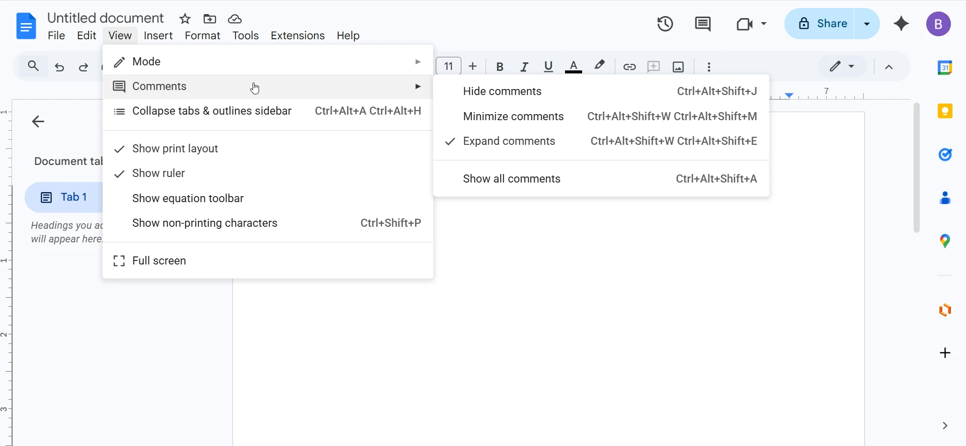Open Google Keep side panel icon
The width and height of the screenshot is (966, 446).
tap(944, 111)
